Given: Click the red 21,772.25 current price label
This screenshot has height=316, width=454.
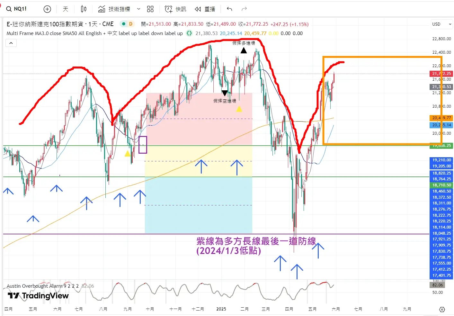Looking at the screenshot, I should click(441, 74).
